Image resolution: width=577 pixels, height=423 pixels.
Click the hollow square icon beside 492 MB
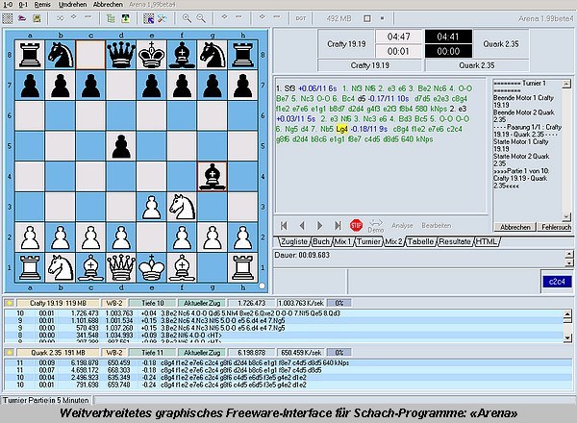pos(367,18)
